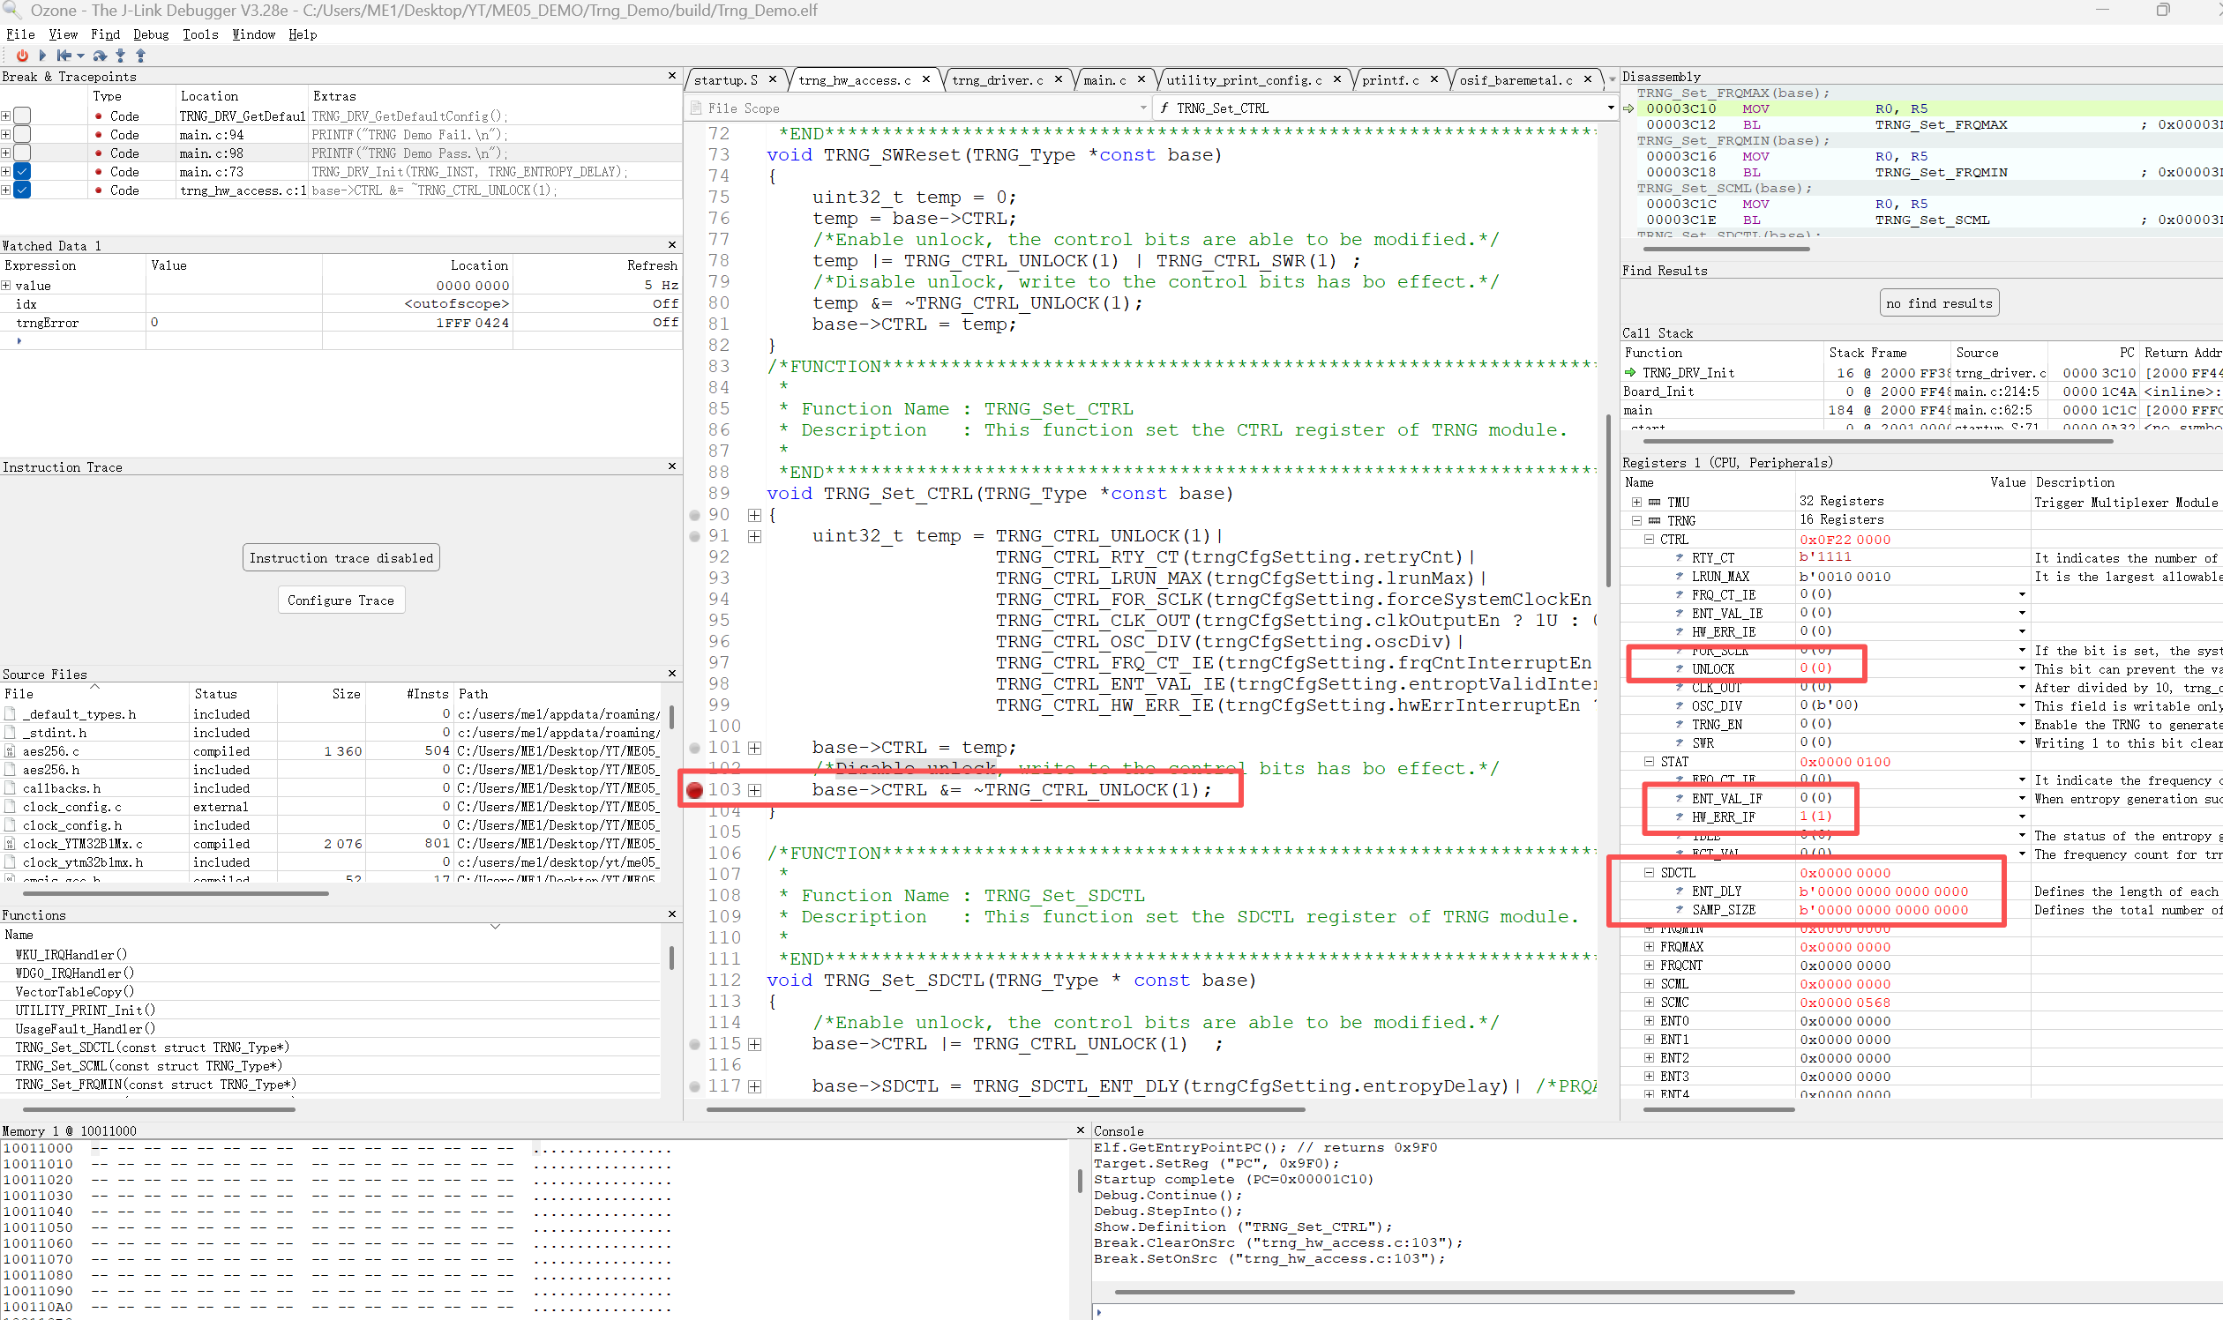Open the Debug menu

tap(150, 34)
